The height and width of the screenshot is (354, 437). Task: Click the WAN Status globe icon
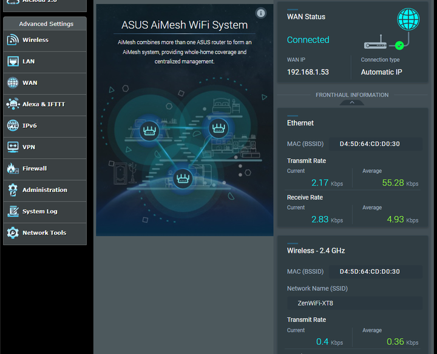pos(408,19)
